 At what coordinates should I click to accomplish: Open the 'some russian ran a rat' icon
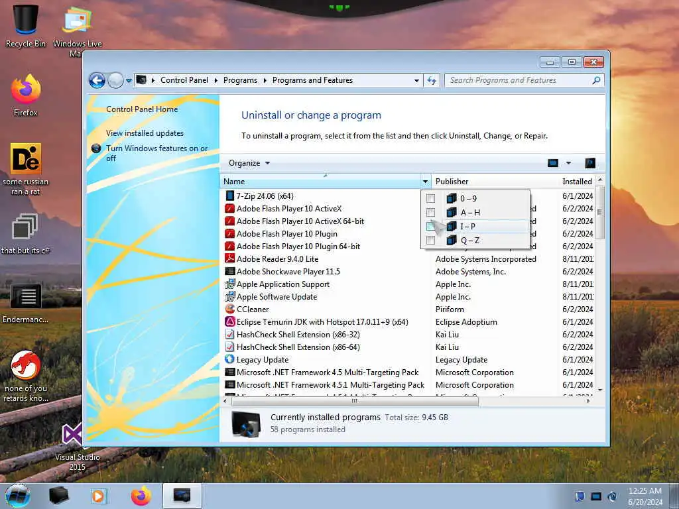coord(26,169)
